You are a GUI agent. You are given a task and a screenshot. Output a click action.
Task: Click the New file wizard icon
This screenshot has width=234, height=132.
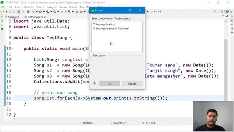pos(3,12)
